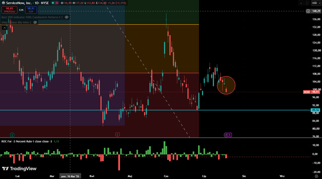Click the Wrz month label on the time axis
322x179 pixels.
coord(282,176)
